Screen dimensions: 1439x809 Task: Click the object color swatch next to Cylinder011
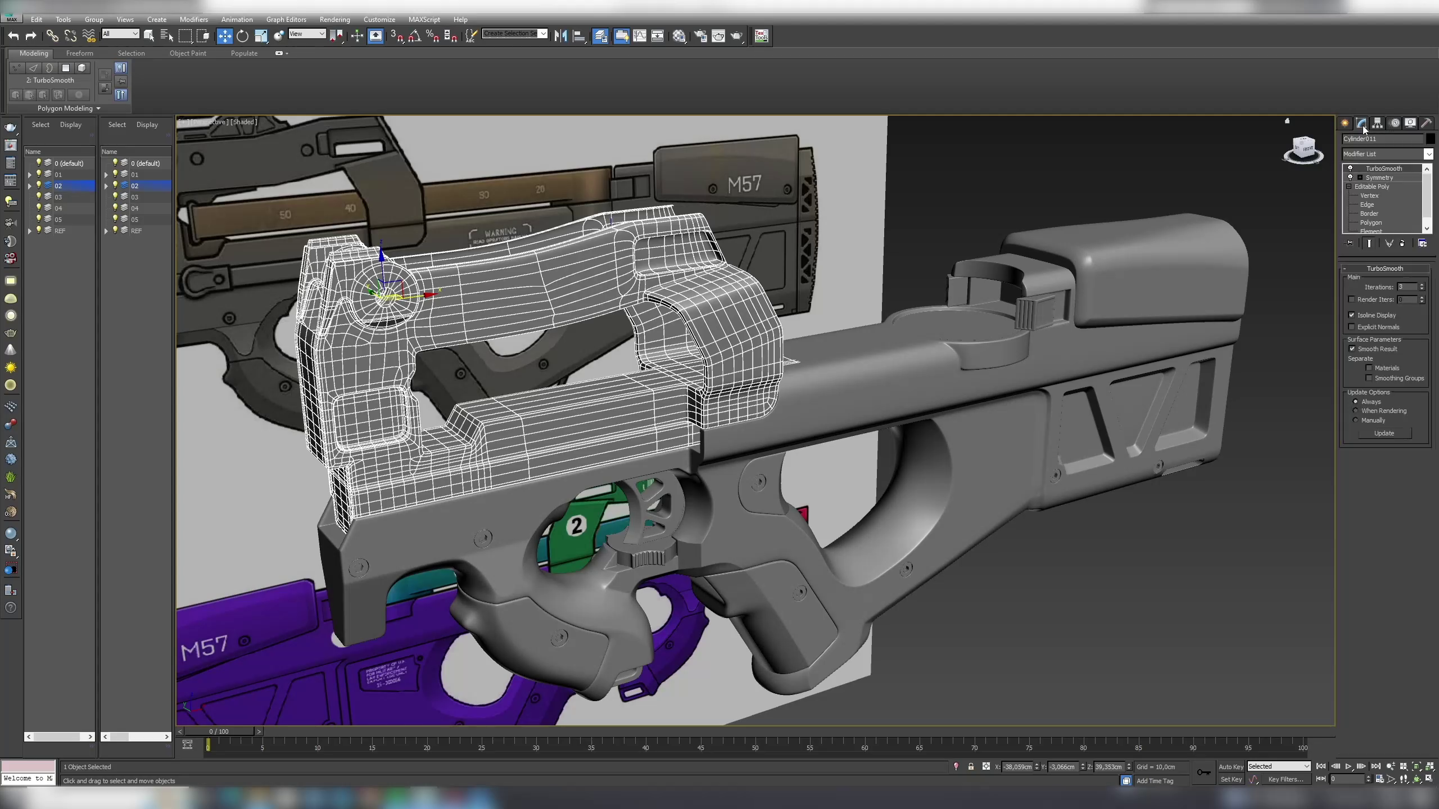pyautogui.click(x=1430, y=139)
